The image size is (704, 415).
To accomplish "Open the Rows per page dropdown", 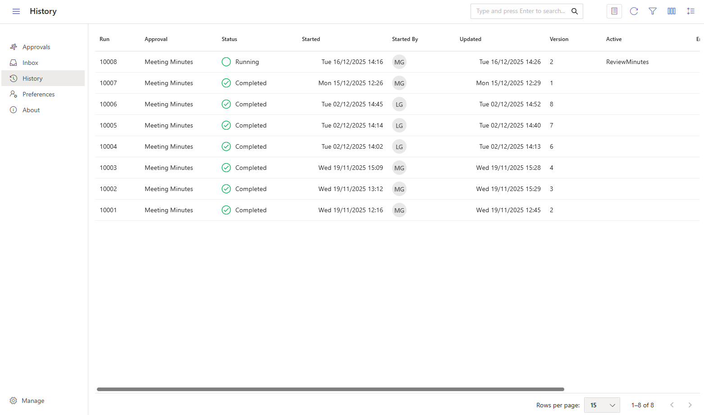I will [x=602, y=405].
